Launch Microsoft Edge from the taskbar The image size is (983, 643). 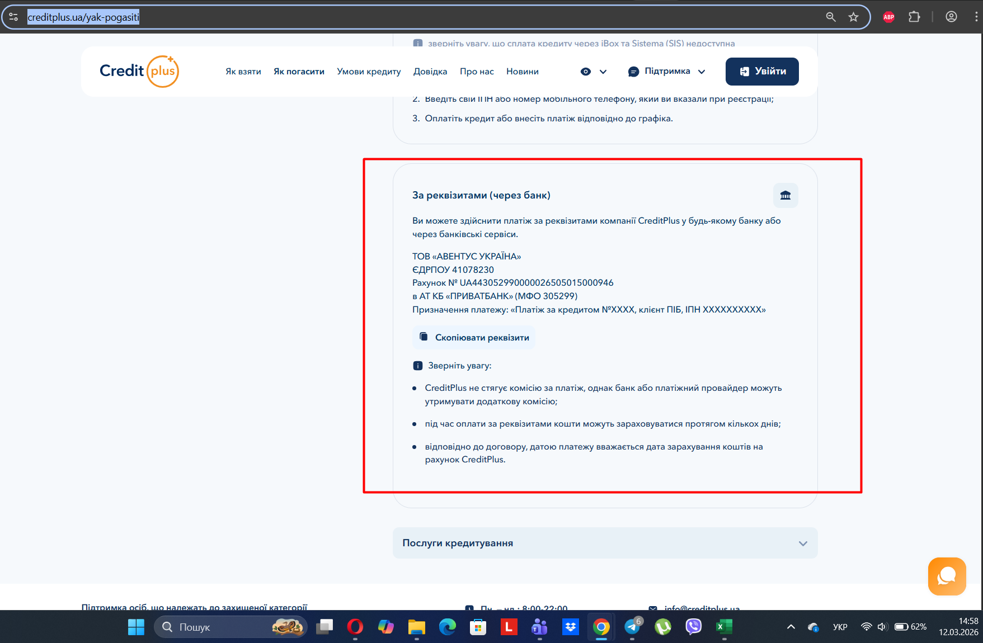[x=447, y=627]
